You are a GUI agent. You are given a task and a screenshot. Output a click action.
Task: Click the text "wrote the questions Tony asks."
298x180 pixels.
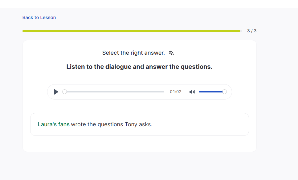tap(112, 124)
